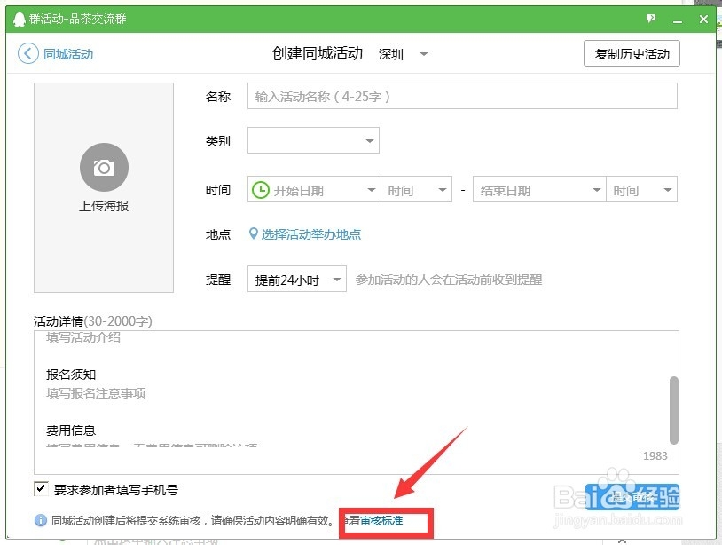Open the 结束日期 end date dropdown

(x=597, y=189)
